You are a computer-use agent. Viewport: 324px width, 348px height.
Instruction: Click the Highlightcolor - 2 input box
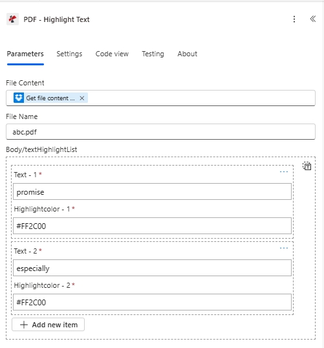click(x=152, y=302)
